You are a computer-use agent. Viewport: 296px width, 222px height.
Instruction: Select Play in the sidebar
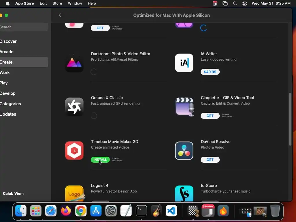point(24,83)
